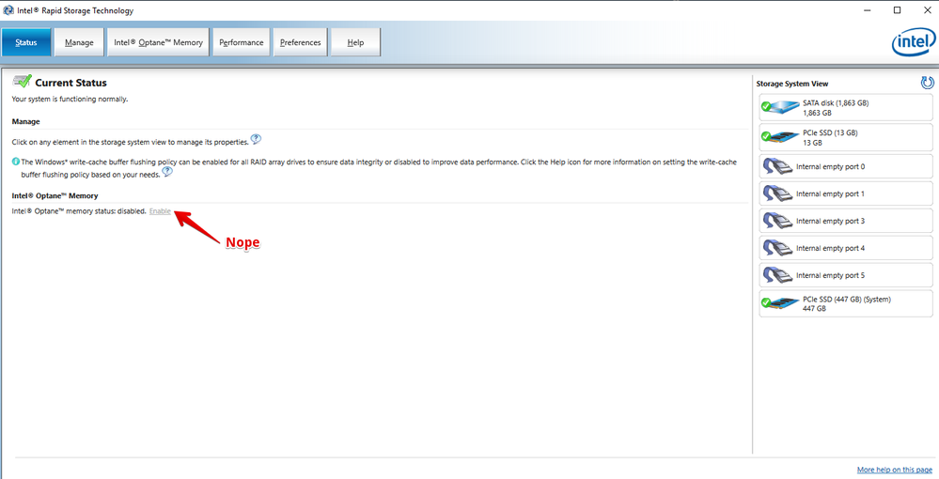939x479 pixels.
Task: Select 'Internal empty port 5' label
Action: [831, 275]
